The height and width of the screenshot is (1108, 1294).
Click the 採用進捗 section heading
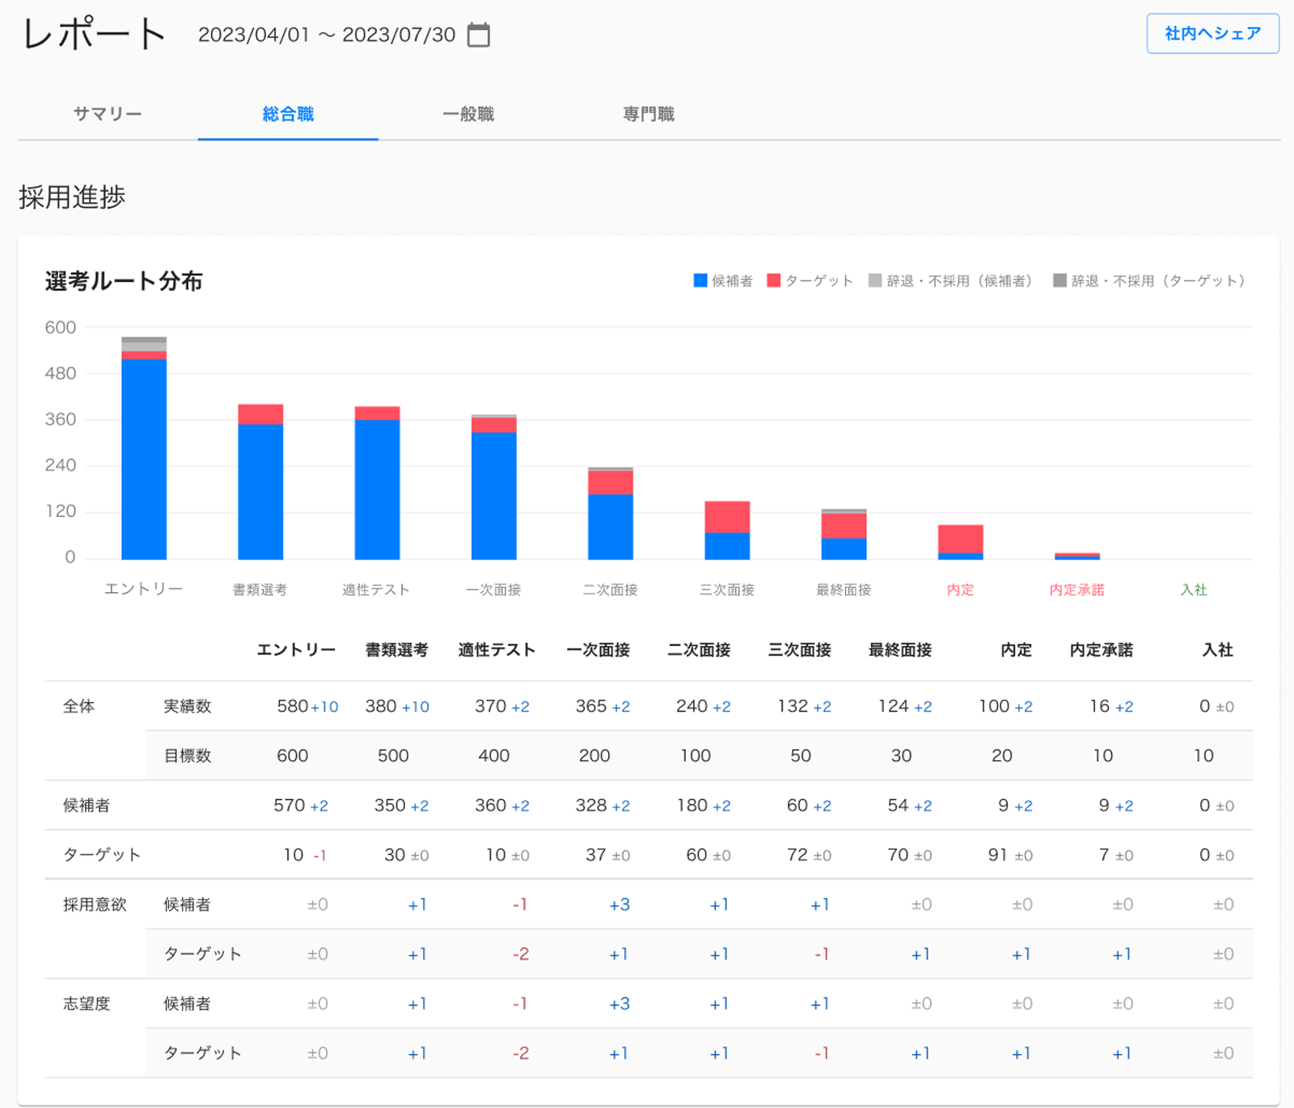pos(72,197)
